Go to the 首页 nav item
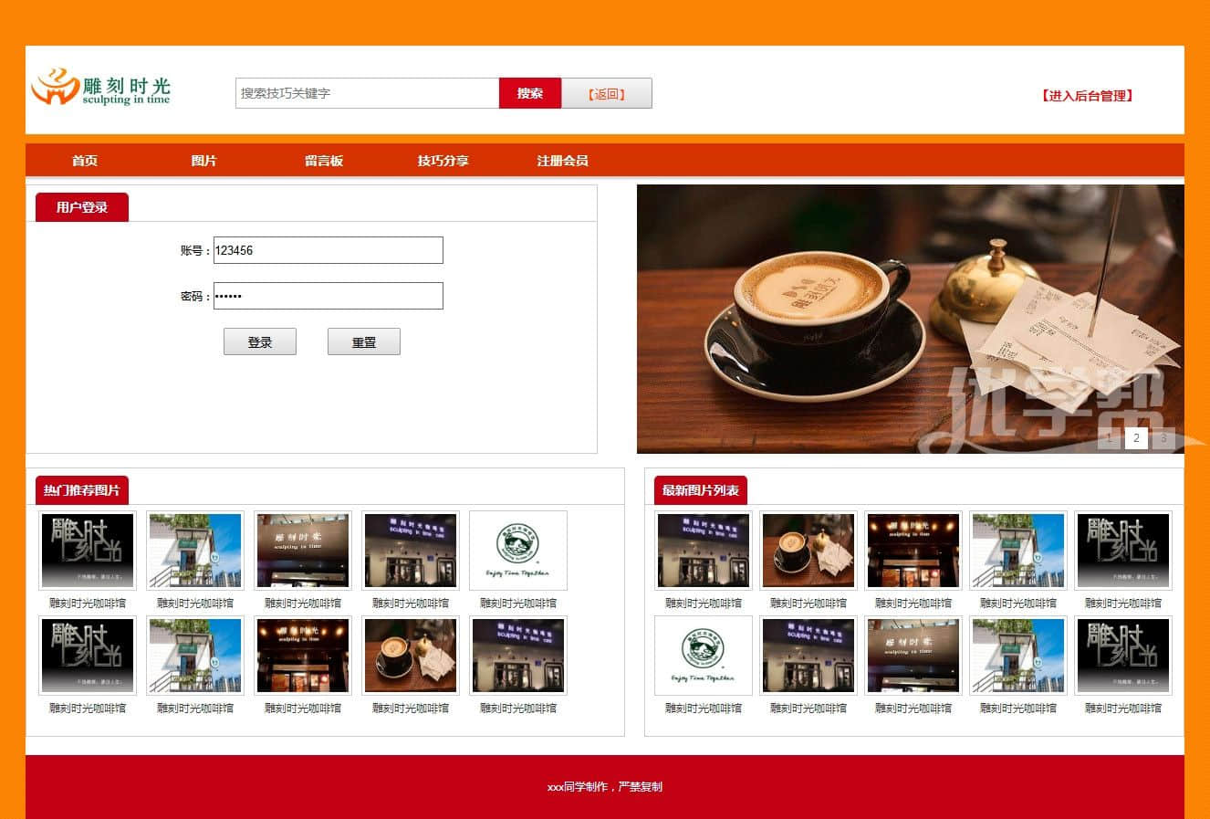Image resolution: width=1210 pixels, height=819 pixels. pos(85,161)
